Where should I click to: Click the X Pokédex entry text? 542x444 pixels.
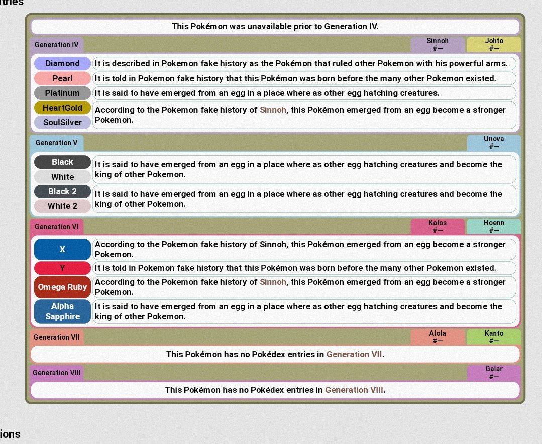coord(304,249)
